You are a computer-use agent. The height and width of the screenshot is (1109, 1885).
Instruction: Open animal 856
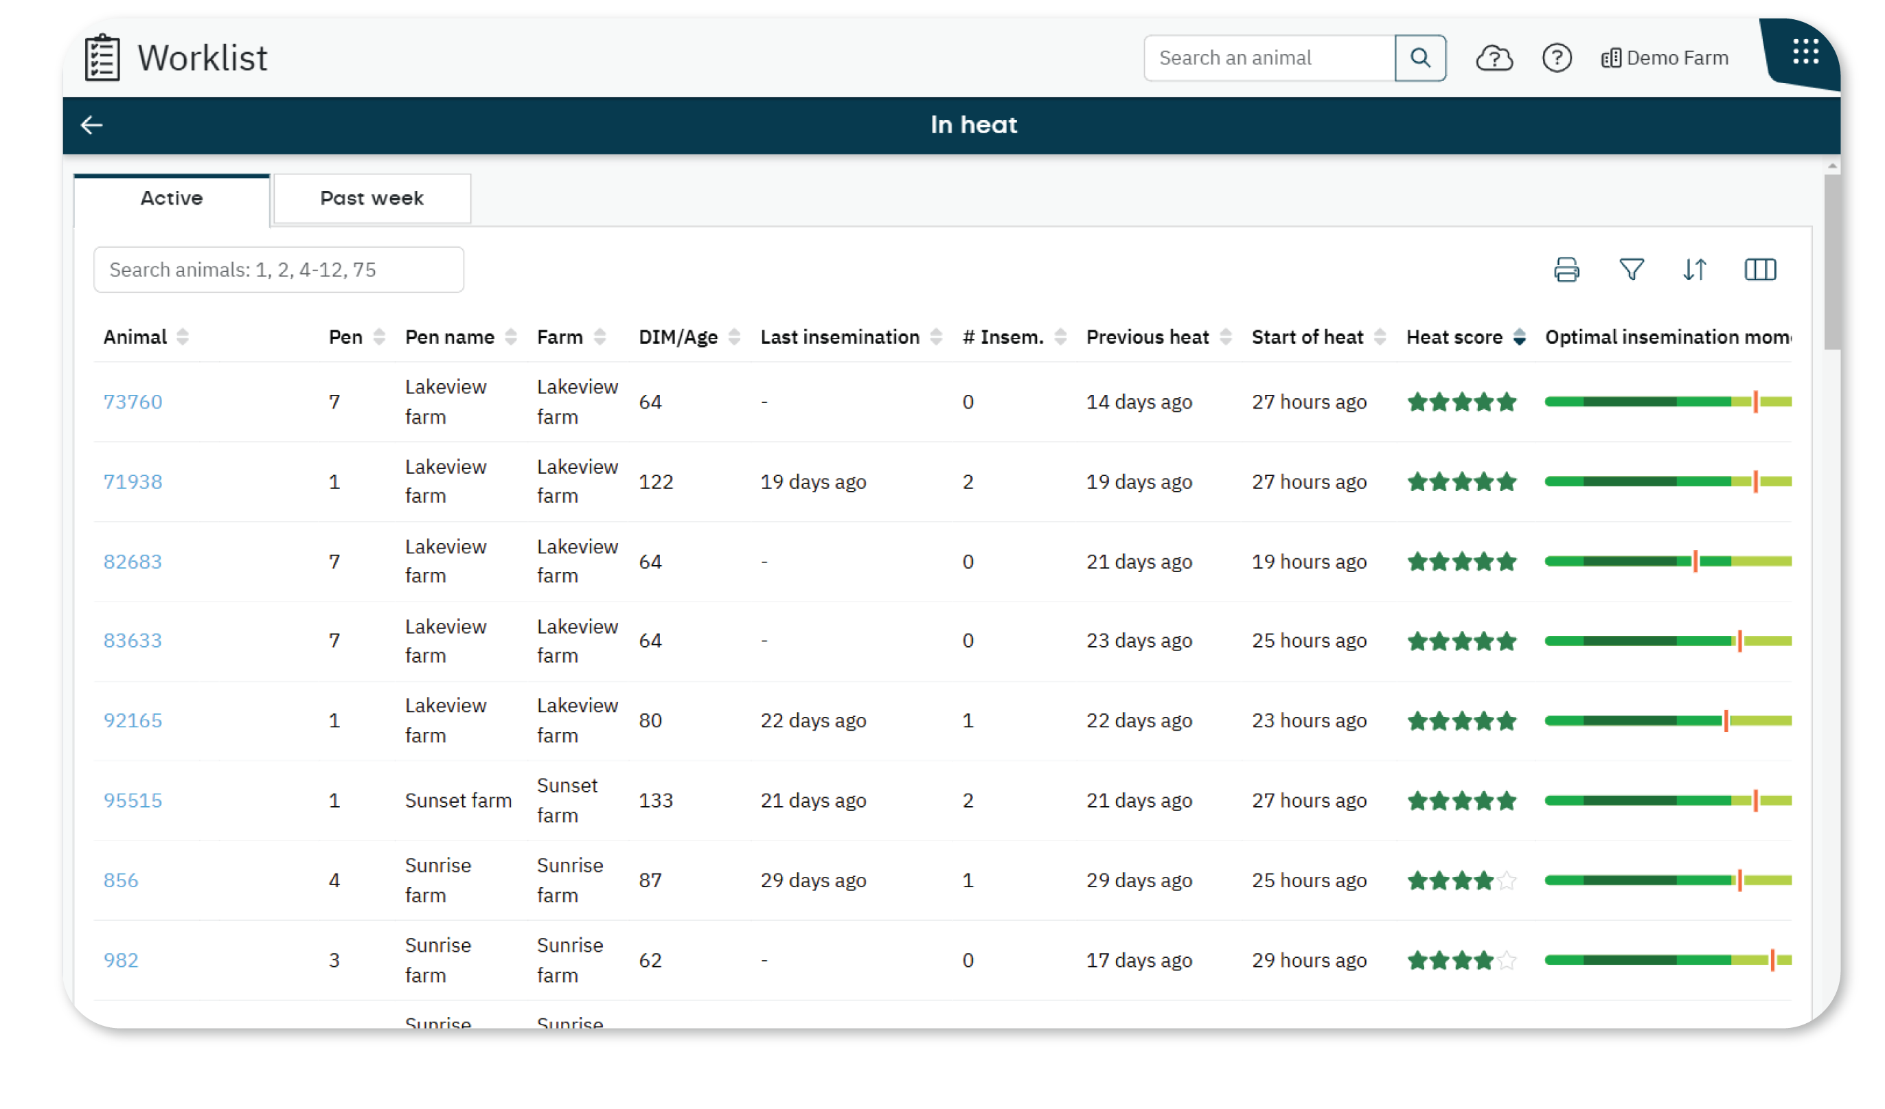pyautogui.click(x=120, y=882)
